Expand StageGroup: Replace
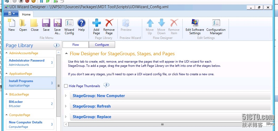Image resolution: width=278 pixels, height=131 pixels. 66,117
